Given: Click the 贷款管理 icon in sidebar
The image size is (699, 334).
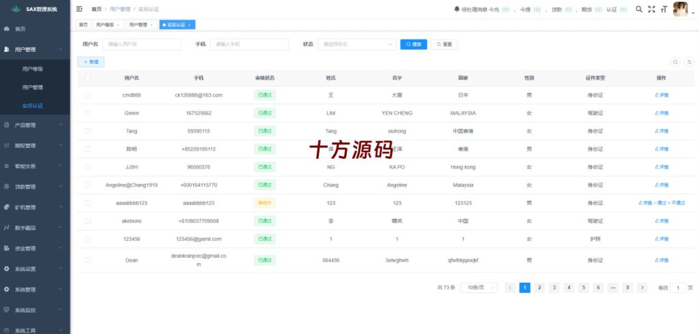Looking at the screenshot, I should point(7,187).
